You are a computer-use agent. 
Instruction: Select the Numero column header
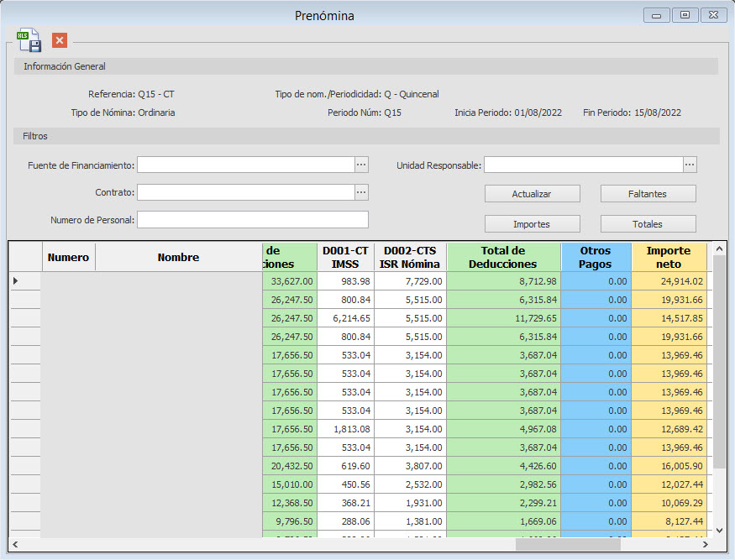tap(68, 257)
